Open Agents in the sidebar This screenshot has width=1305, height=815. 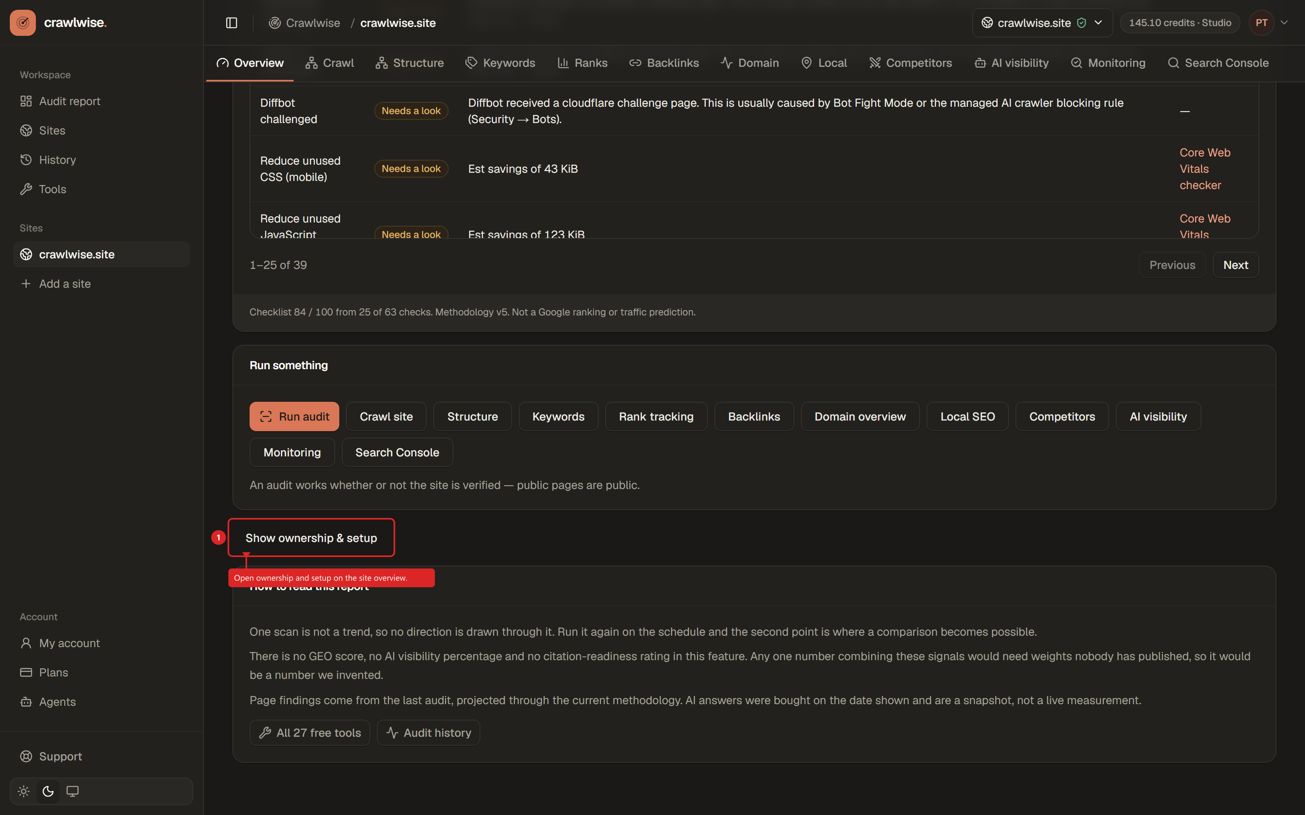coord(102,702)
